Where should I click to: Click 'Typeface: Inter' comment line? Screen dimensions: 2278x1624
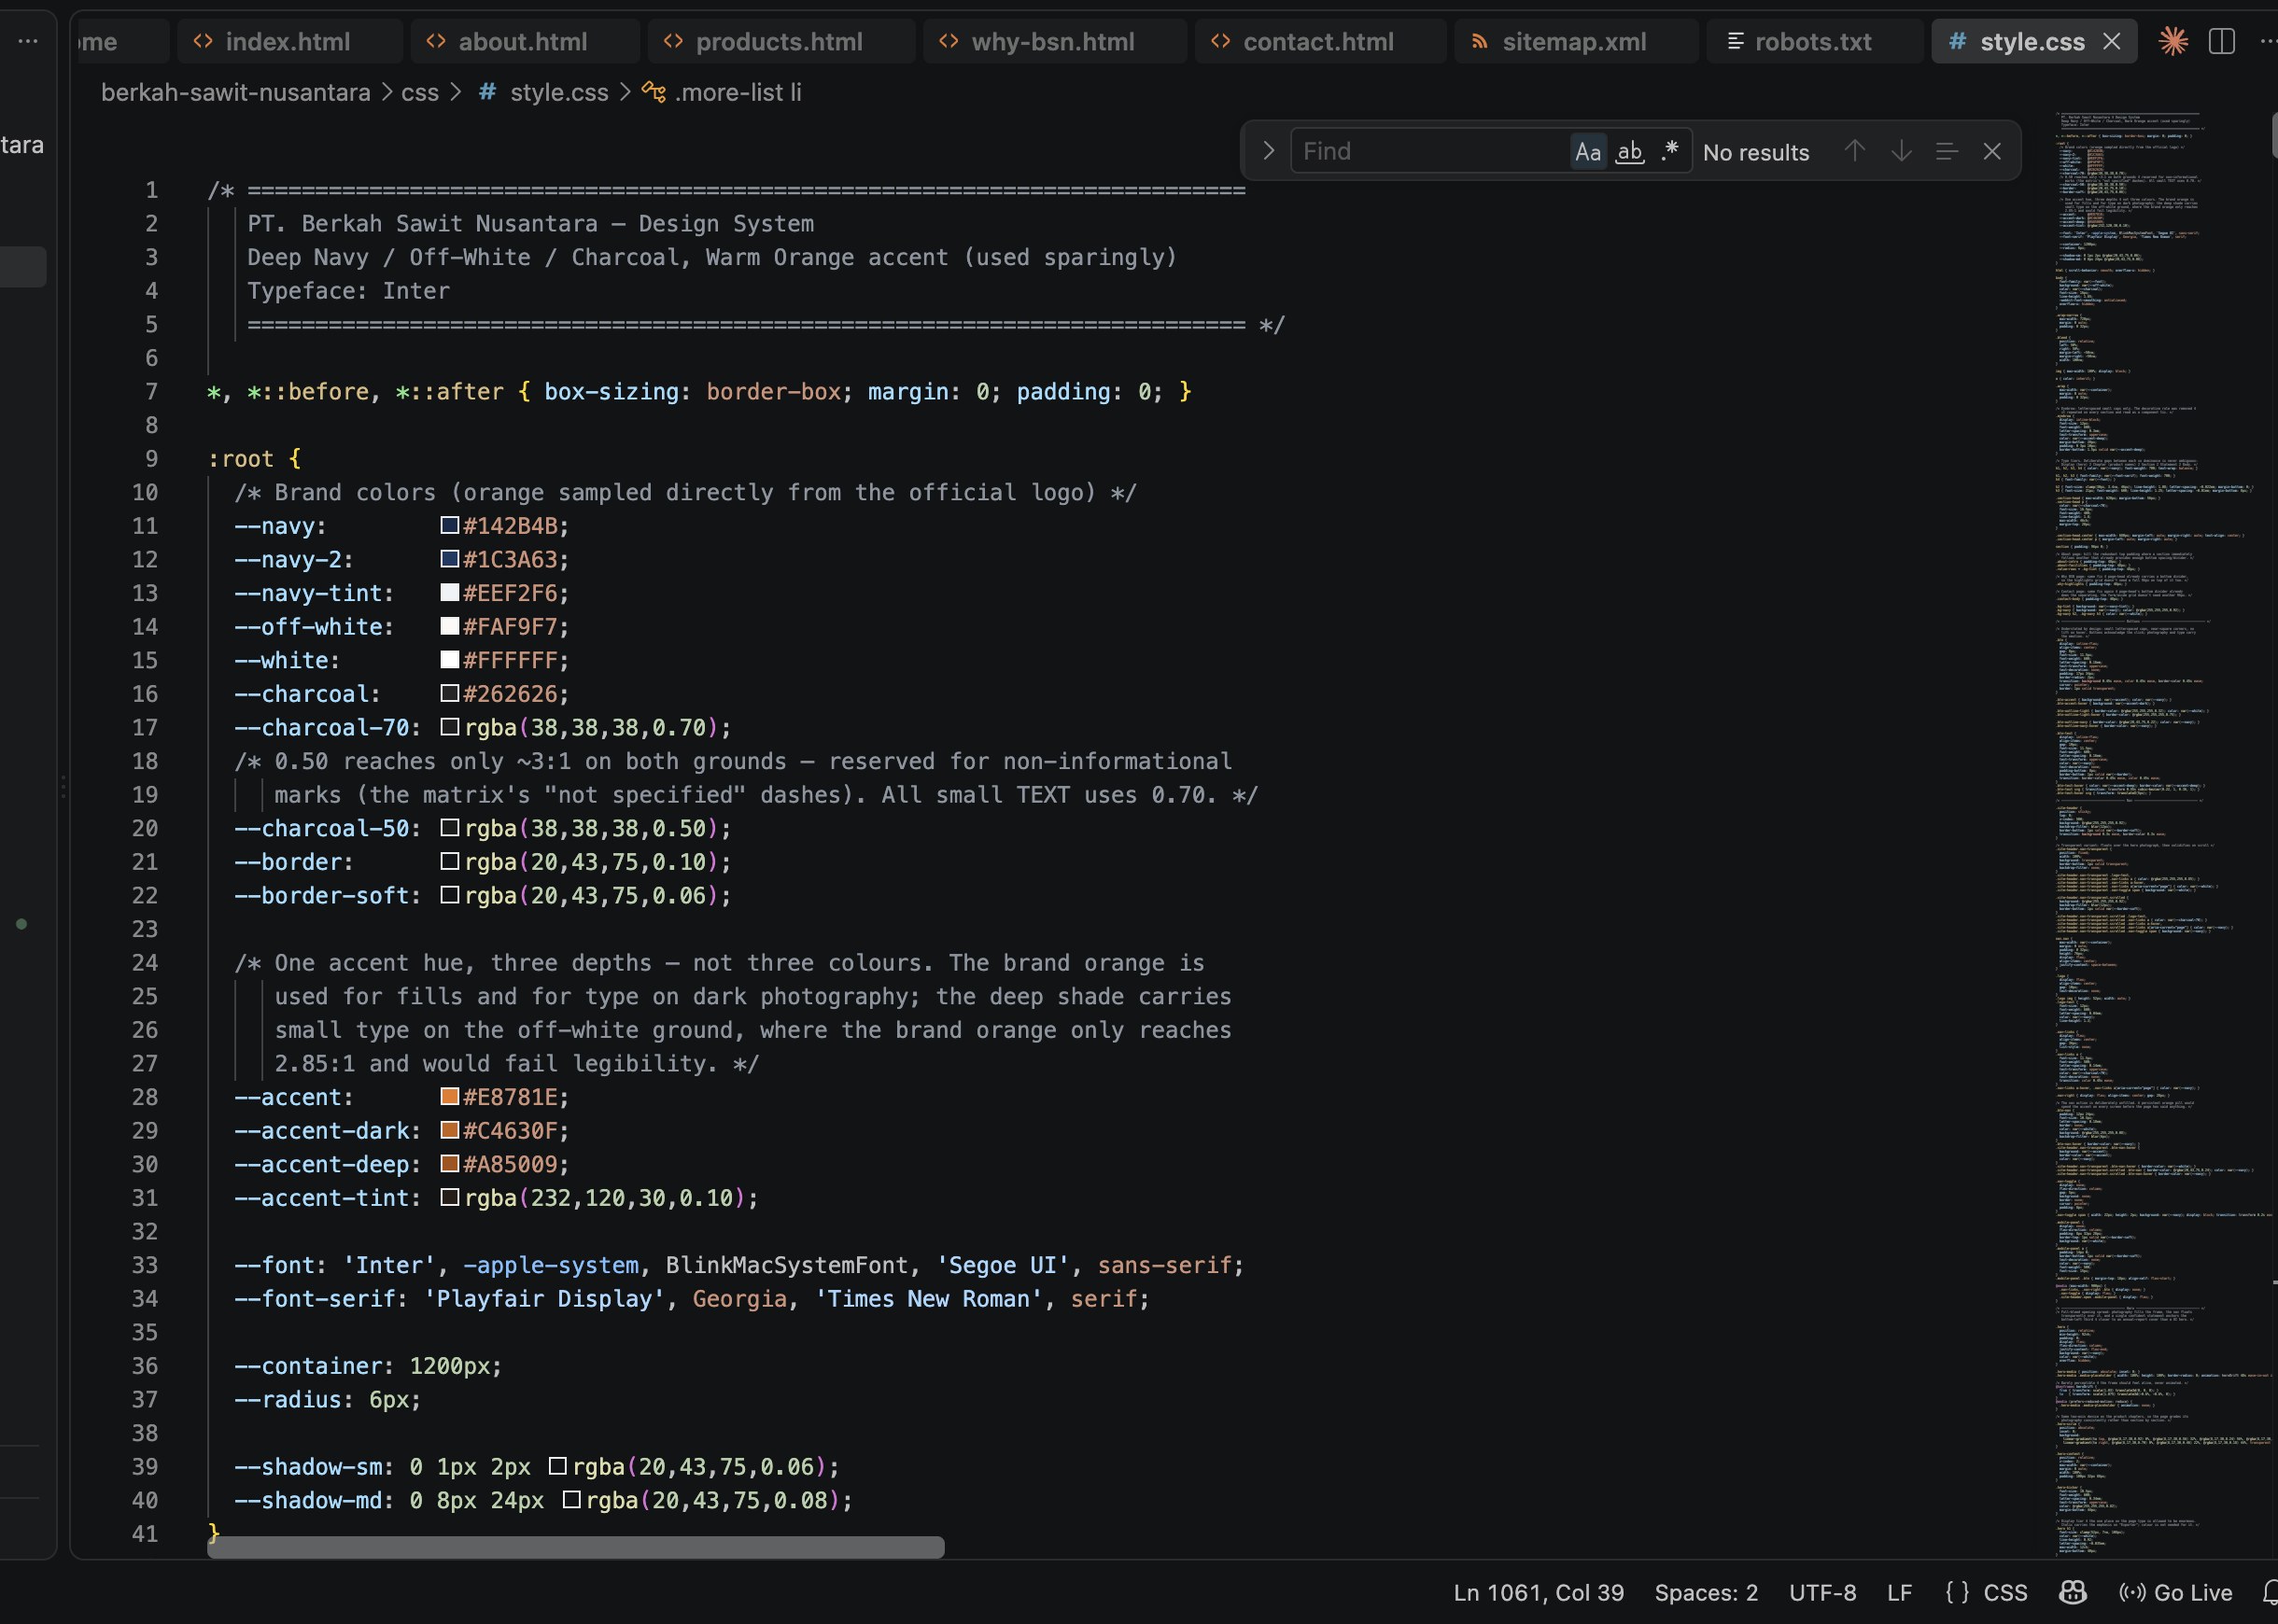348,290
